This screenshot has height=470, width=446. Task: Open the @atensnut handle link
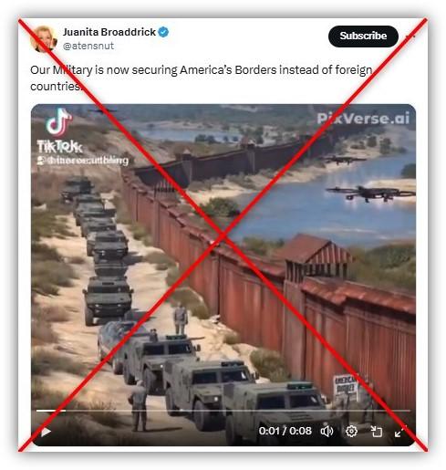click(88, 46)
